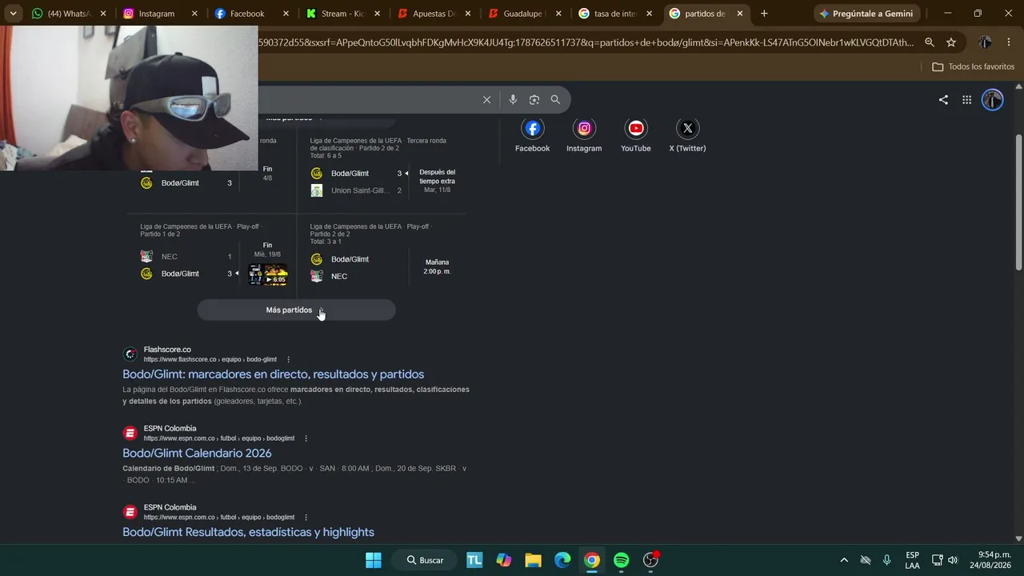Click the hidden-network tray icon with slash
Screen dimensions: 1024x576
pyautogui.click(x=865, y=560)
